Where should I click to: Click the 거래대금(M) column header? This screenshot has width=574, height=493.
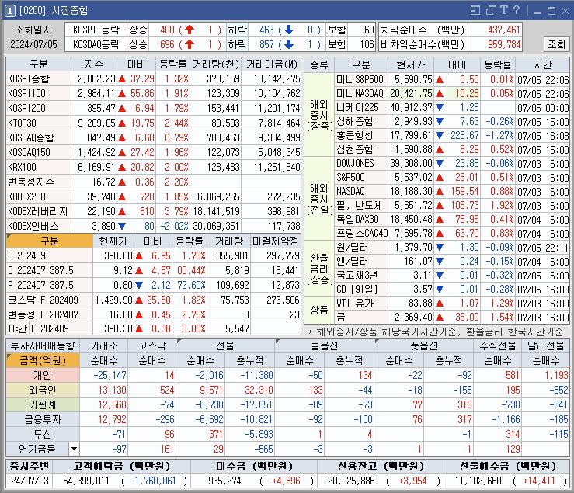[271, 64]
